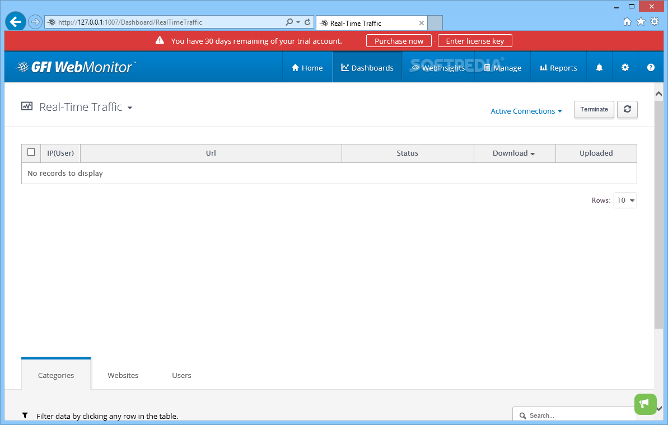
Task: Go back using the browser back arrow
Action: (x=16, y=21)
